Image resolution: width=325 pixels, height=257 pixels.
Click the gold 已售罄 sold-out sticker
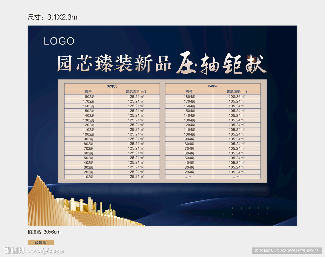(x=41, y=242)
